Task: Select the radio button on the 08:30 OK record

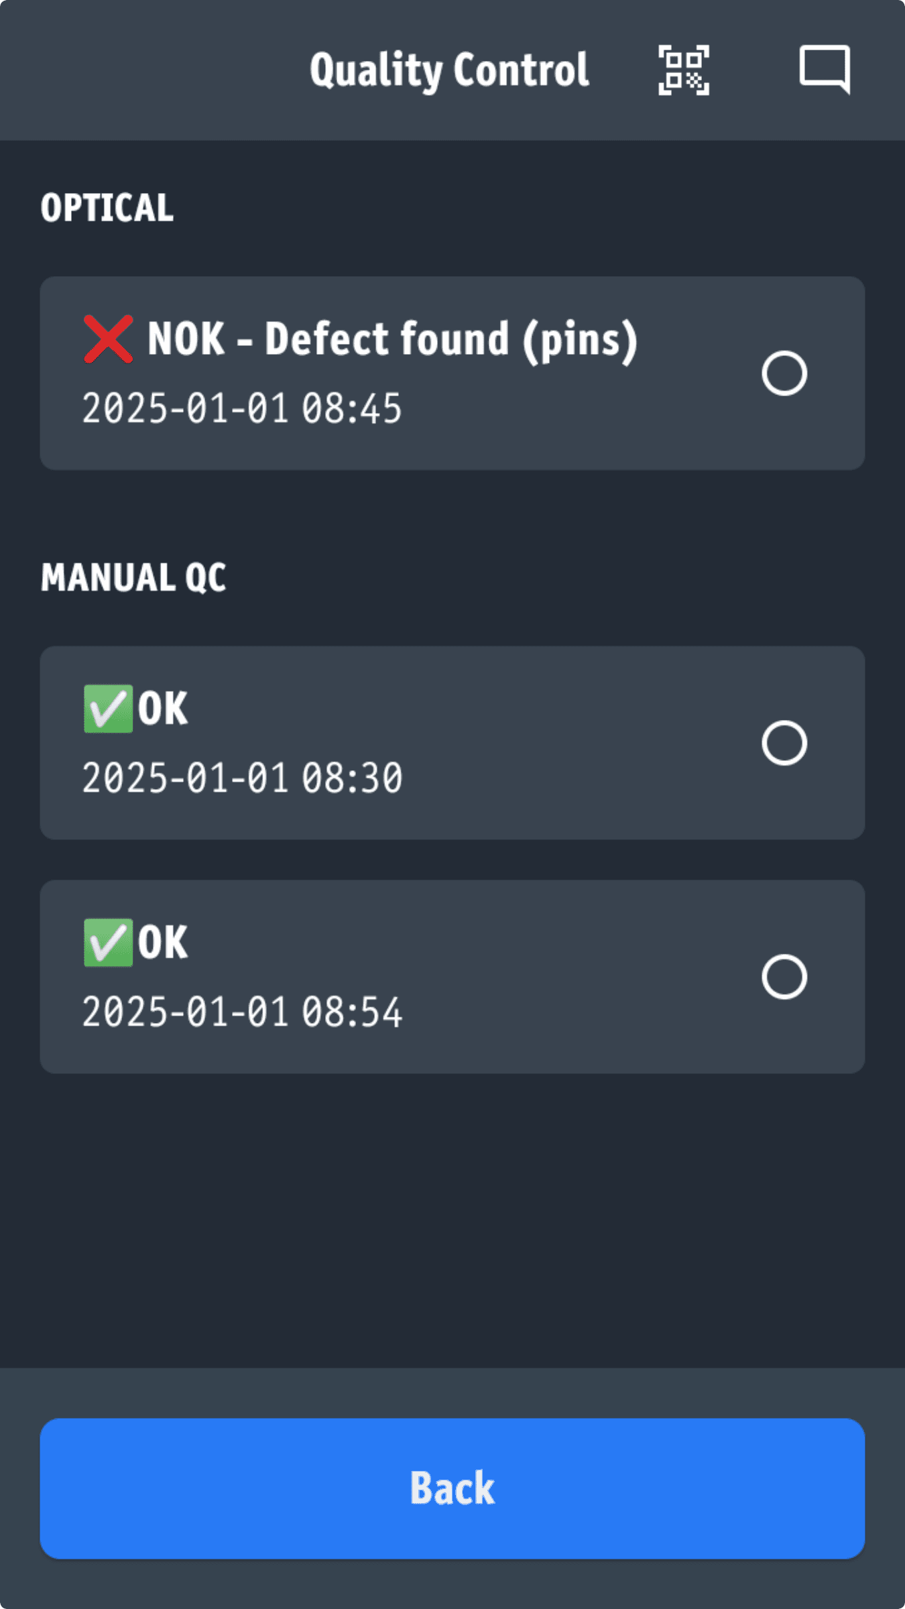Action: click(786, 742)
